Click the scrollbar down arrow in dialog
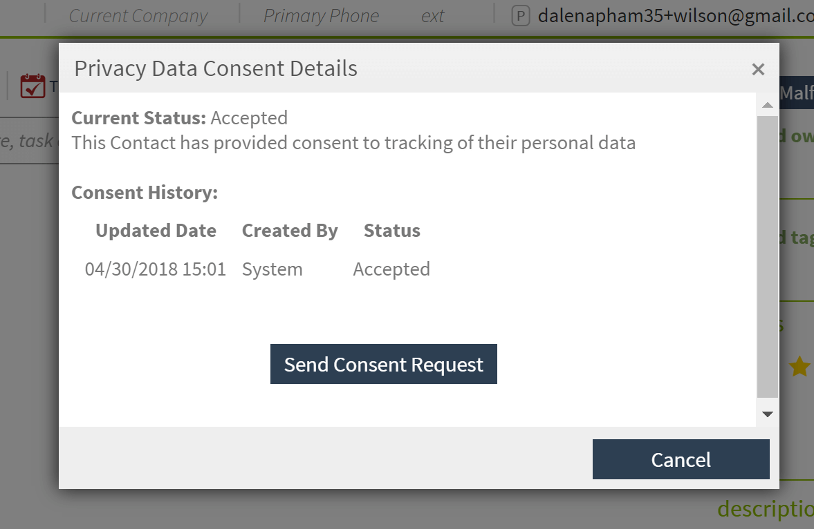 767,414
